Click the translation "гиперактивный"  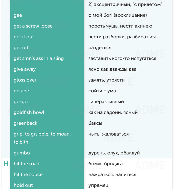pyautogui.click(x=106, y=102)
